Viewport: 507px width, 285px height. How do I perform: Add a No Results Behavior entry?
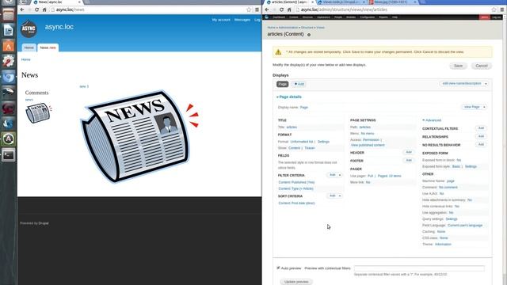(481, 144)
